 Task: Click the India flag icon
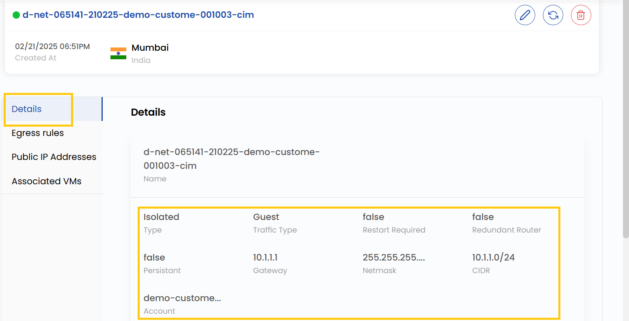(x=118, y=53)
